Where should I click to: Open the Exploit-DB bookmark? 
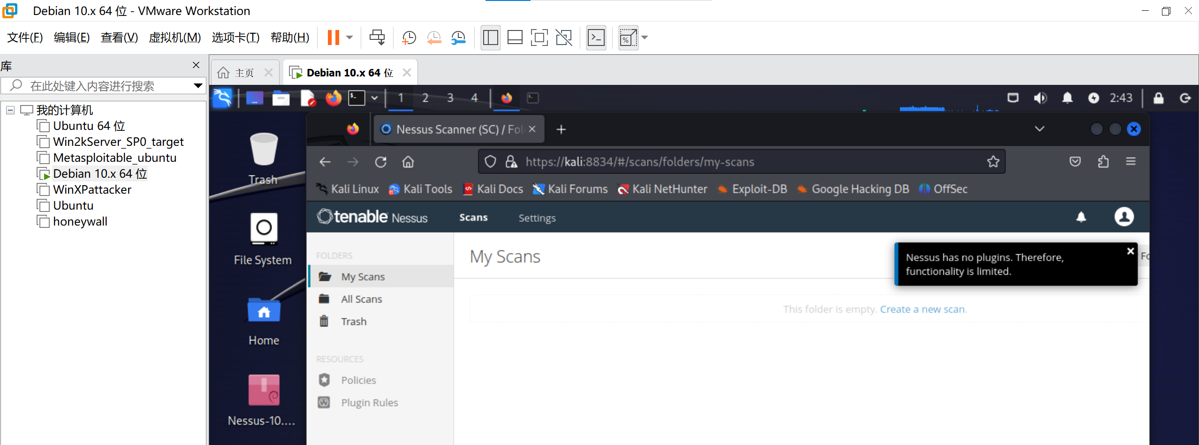(x=752, y=189)
